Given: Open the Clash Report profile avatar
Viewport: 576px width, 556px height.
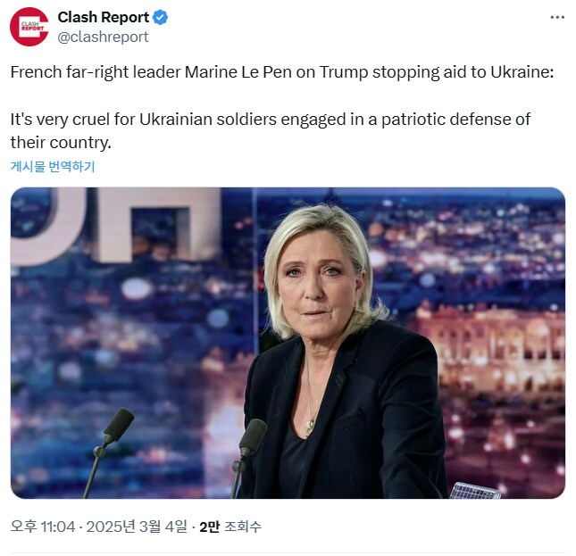Looking at the screenshot, I should 29,27.
